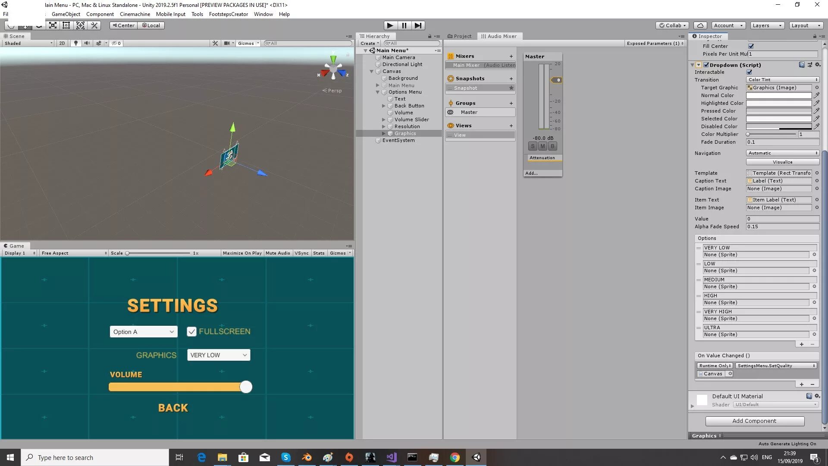Click the Play button
The width and height of the screenshot is (828, 466).
pos(390,25)
